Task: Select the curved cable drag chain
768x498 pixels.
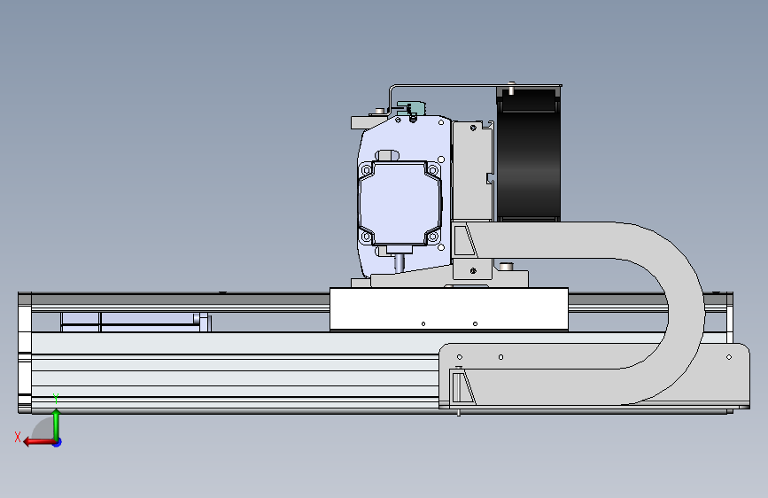Action: tap(686, 314)
